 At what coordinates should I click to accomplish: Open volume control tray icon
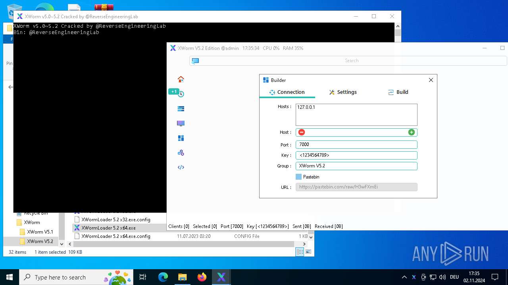[x=443, y=277]
